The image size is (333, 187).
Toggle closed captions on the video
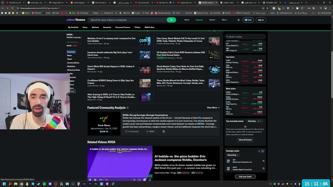[x=139, y=180]
